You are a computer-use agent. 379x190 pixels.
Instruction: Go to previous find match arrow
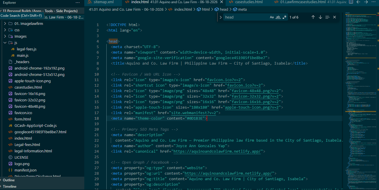313,17
